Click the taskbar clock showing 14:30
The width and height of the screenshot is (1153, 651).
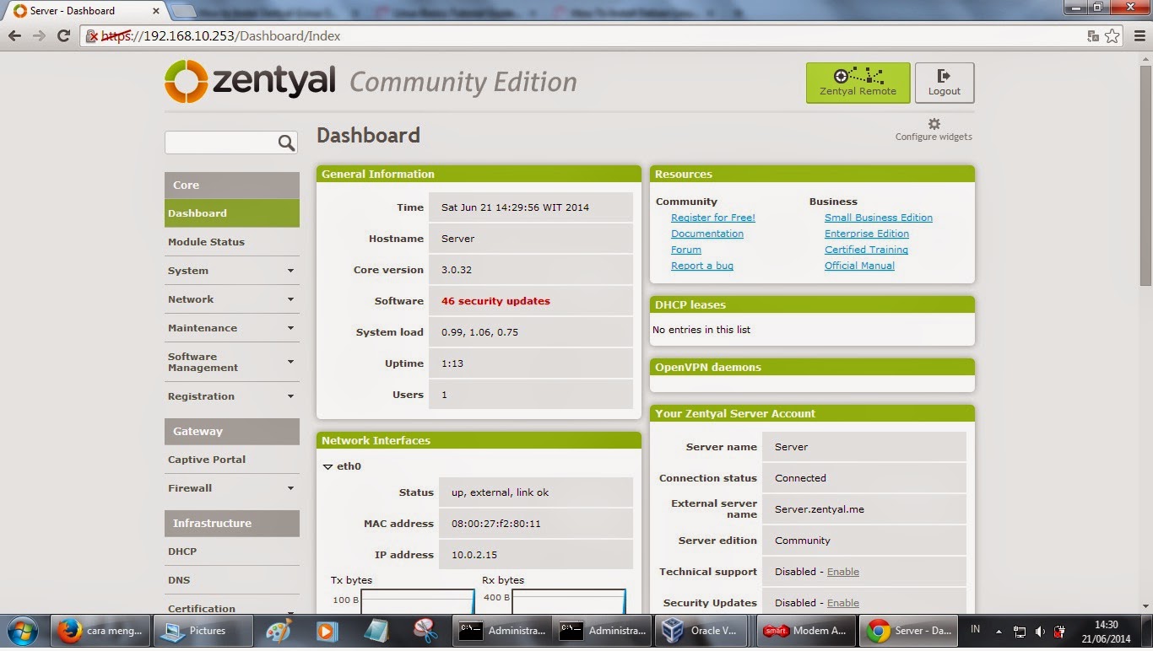coord(1106,631)
